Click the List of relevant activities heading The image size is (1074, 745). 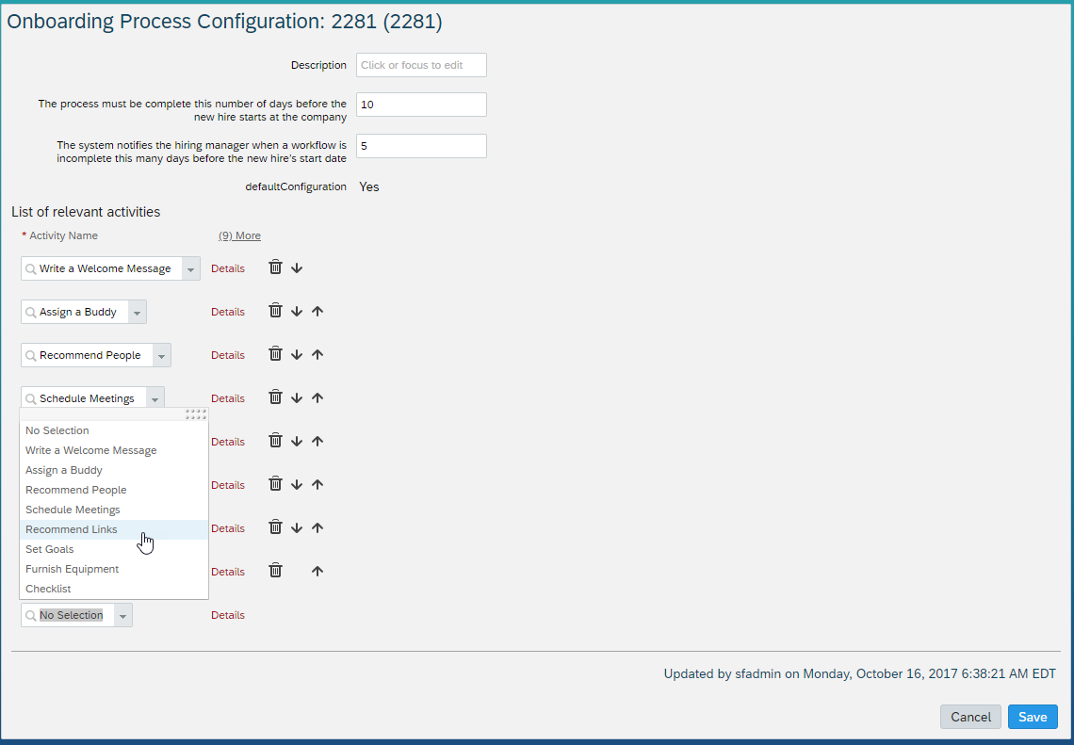pos(86,212)
